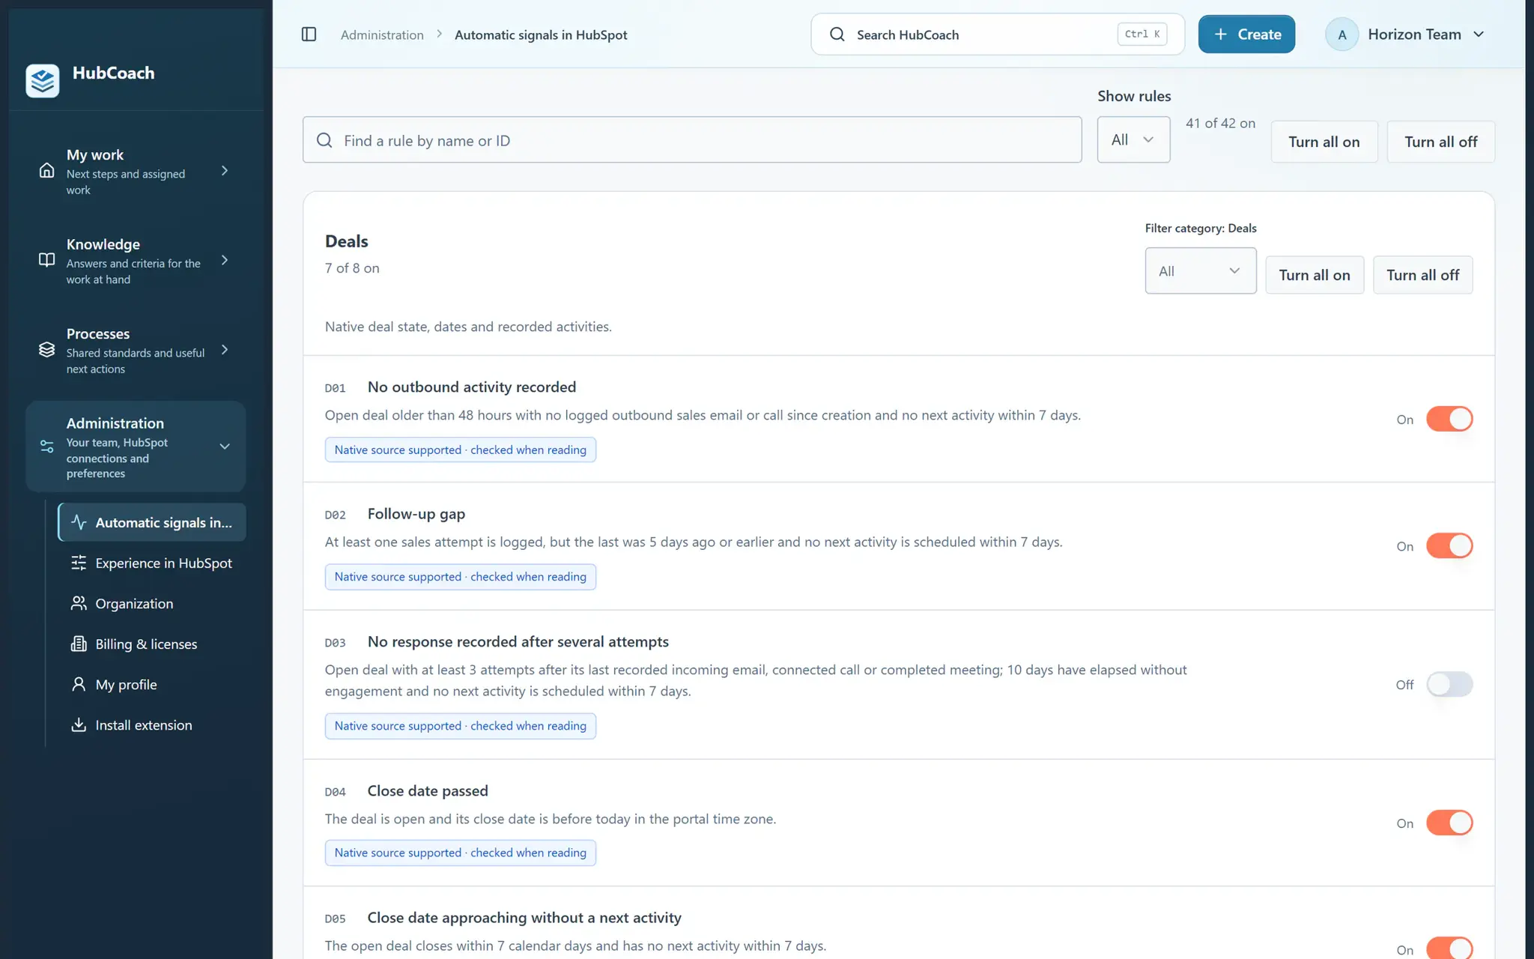Viewport: 1534px width, 959px height.
Task: Click the Knowledge book icon
Action: [x=46, y=260]
